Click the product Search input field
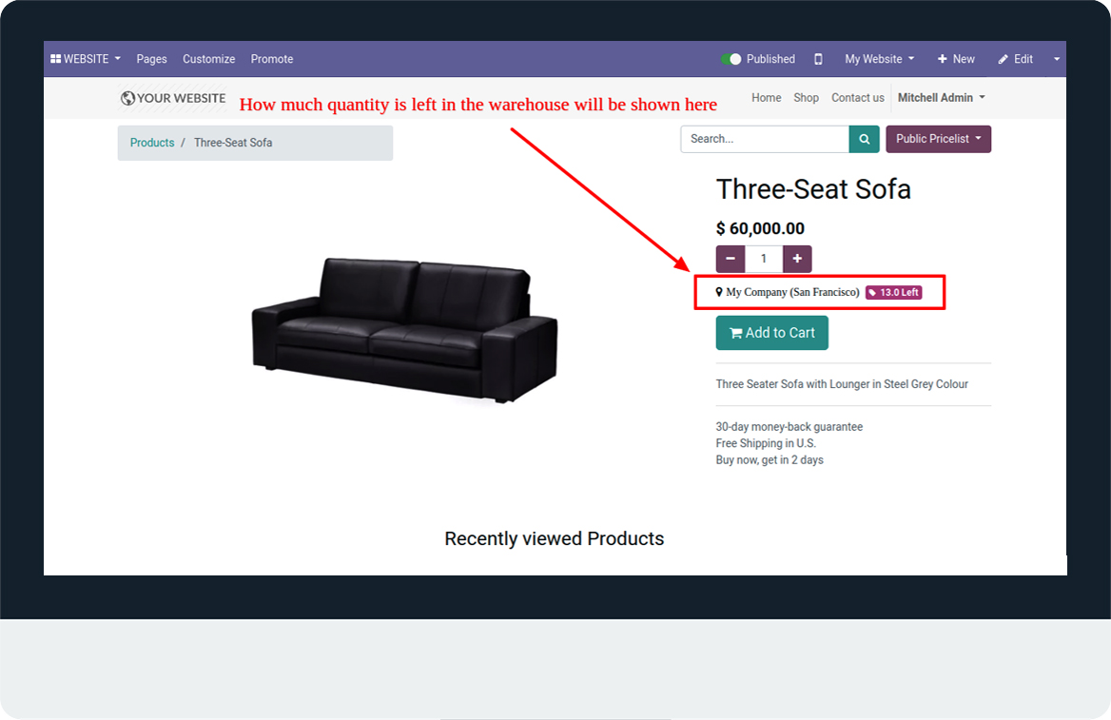1111x720 pixels. coord(765,139)
